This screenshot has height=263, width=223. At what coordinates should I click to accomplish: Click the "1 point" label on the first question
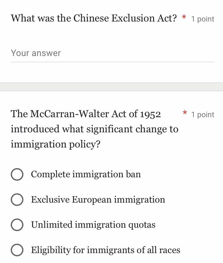click(203, 19)
